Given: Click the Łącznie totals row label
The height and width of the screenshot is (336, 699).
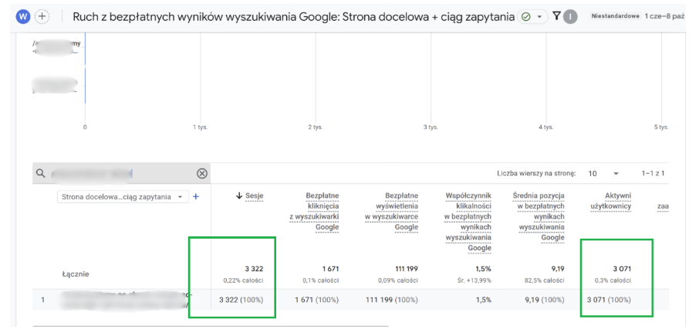Looking at the screenshot, I should coord(76,274).
